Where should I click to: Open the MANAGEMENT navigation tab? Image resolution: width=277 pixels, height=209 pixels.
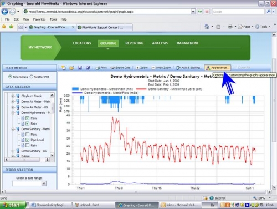[187, 43]
